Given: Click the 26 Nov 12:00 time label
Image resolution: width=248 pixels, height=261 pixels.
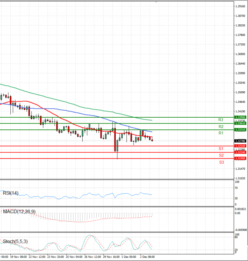Looking at the screenshot, I should (x=93, y=257).
